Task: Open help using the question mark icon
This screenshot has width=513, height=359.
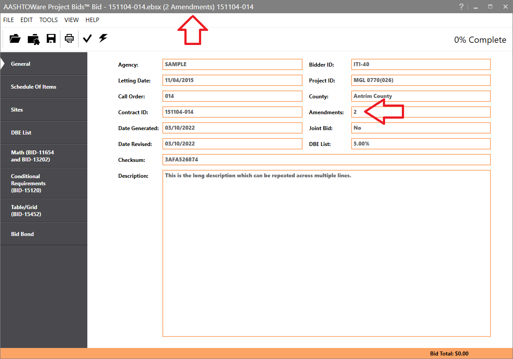Action: (461, 7)
